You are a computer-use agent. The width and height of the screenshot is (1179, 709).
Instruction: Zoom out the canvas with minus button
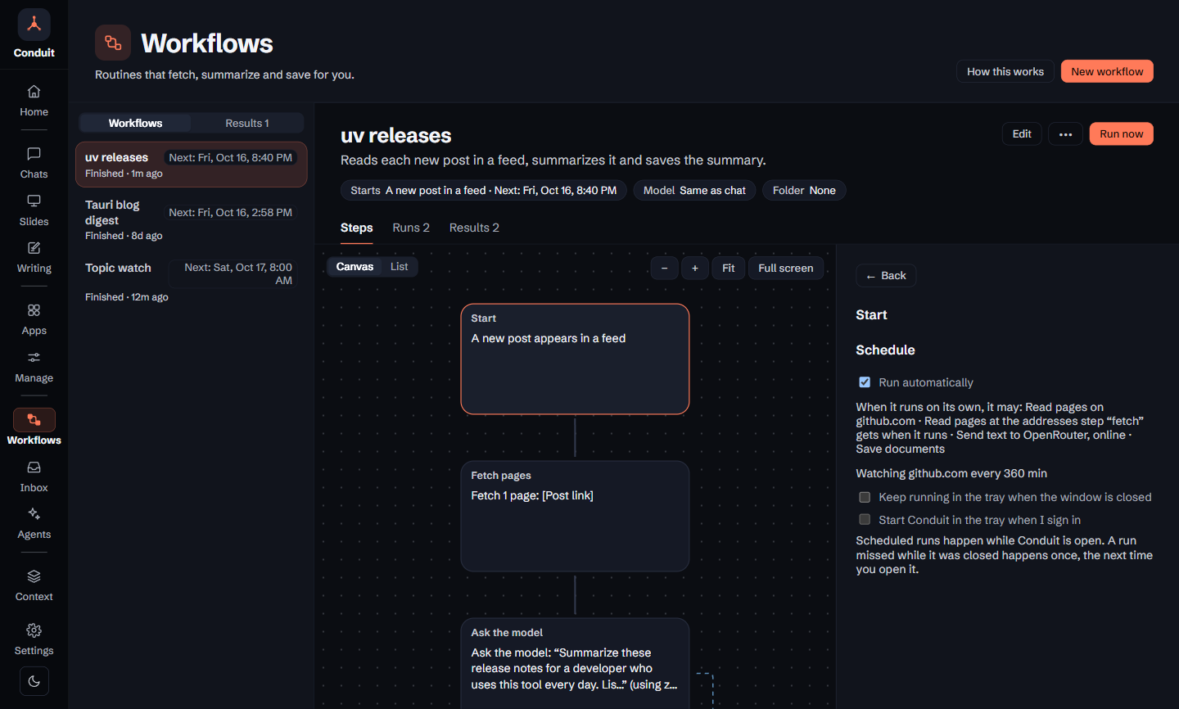(x=664, y=268)
